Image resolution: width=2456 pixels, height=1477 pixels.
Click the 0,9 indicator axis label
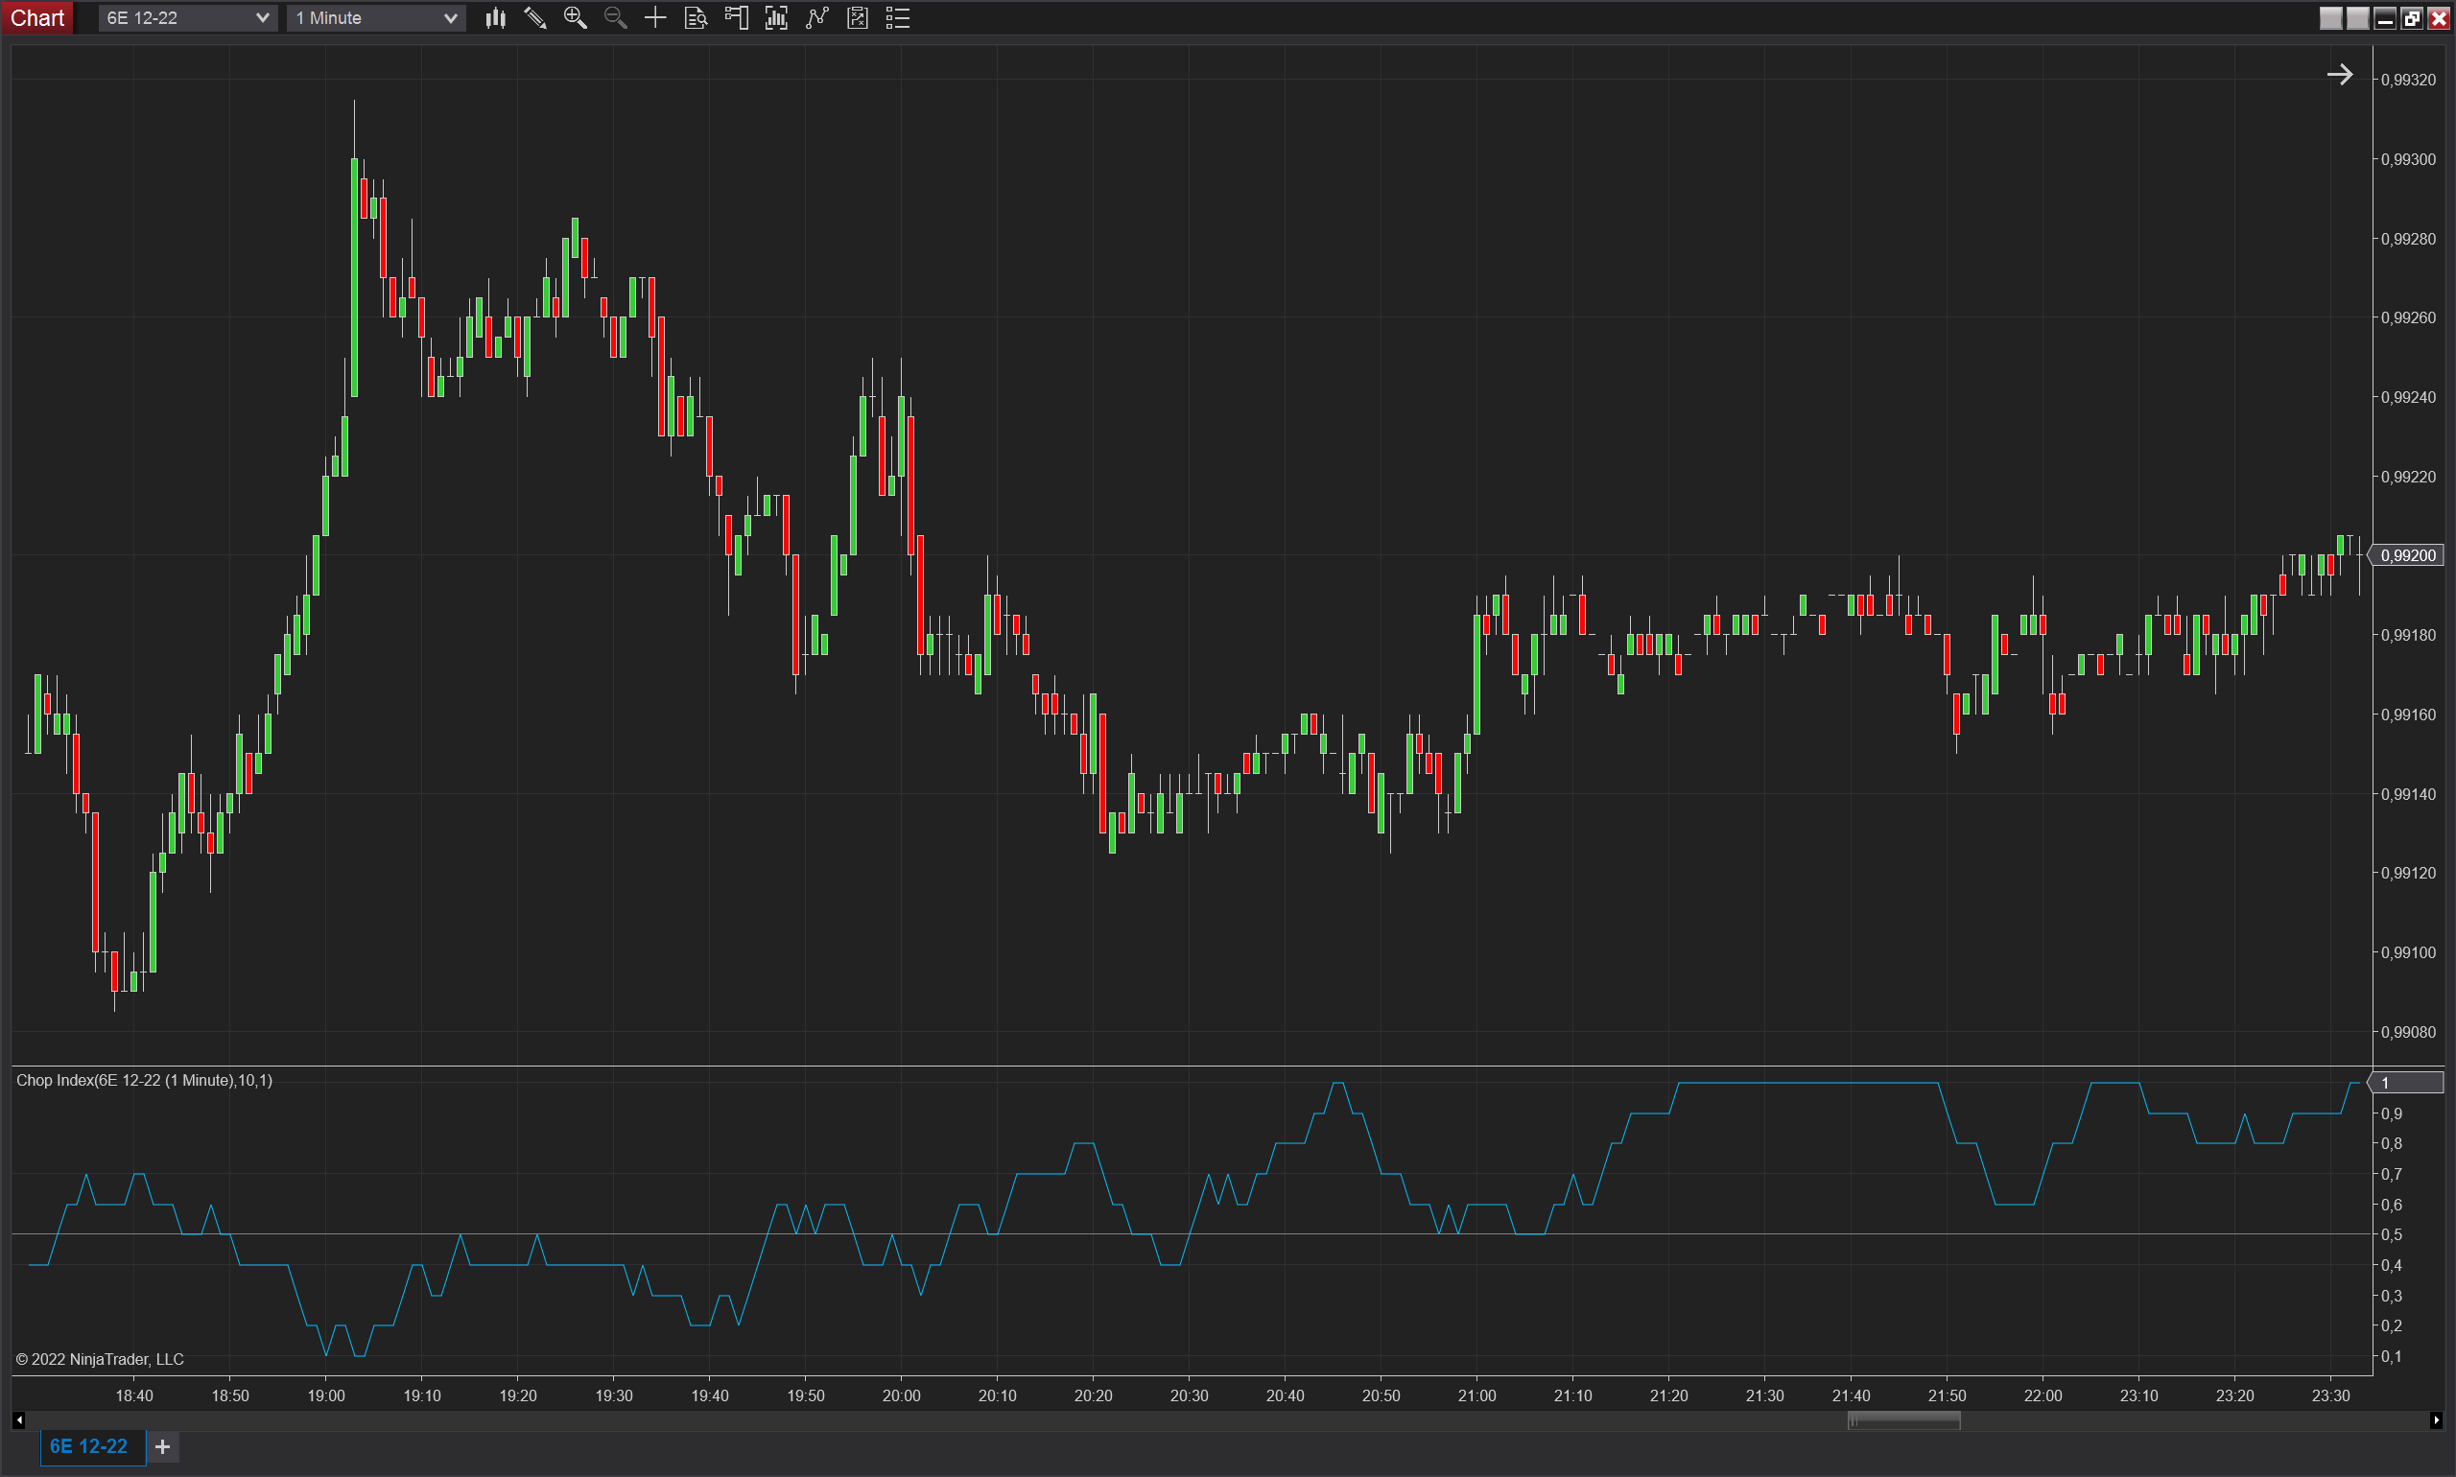[2392, 1114]
